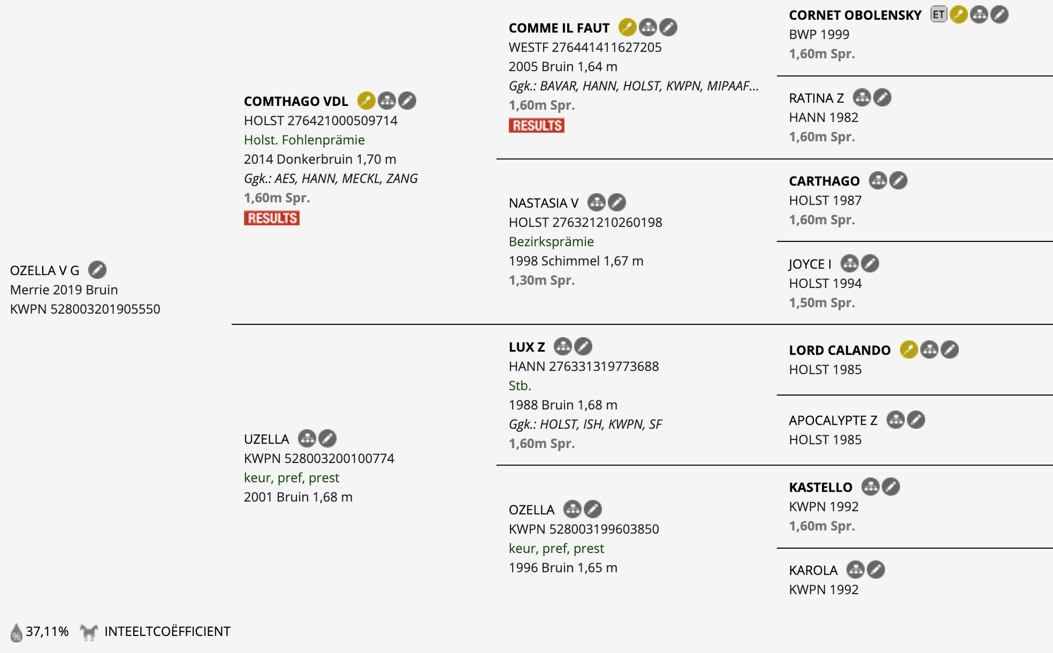The image size is (1053, 653).
Task: Click the ET badge beside CORNET OBOLENSKY
Action: point(939,14)
